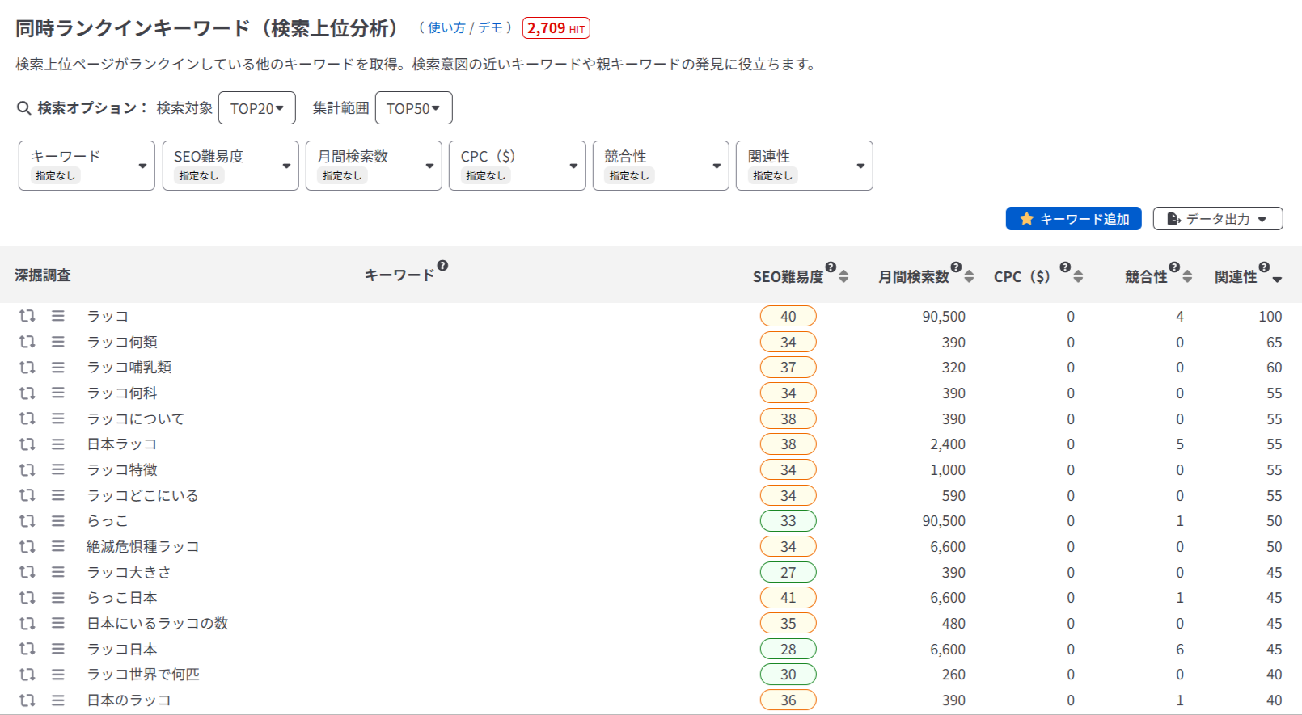Click the 関連性 column sort arrow
The width and height of the screenshot is (1302, 715).
(1277, 280)
